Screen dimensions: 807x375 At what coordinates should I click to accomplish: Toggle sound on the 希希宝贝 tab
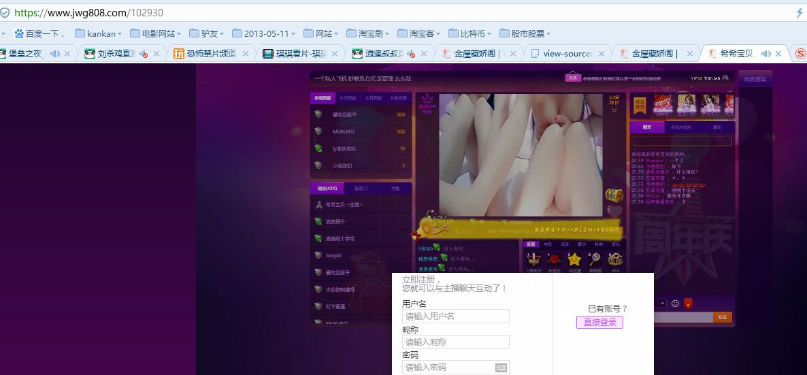click(765, 54)
